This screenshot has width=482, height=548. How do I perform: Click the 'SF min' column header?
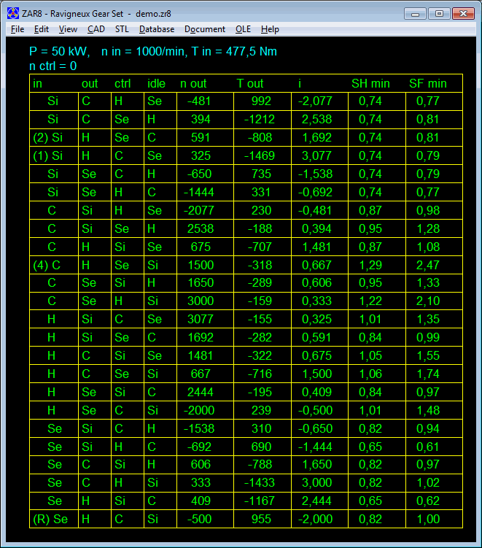(x=427, y=83)
